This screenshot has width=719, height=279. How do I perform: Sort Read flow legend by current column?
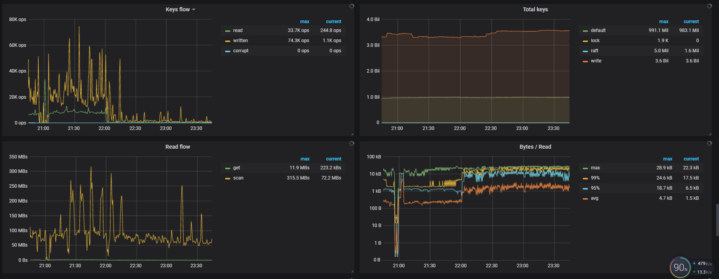coord(333,159)
